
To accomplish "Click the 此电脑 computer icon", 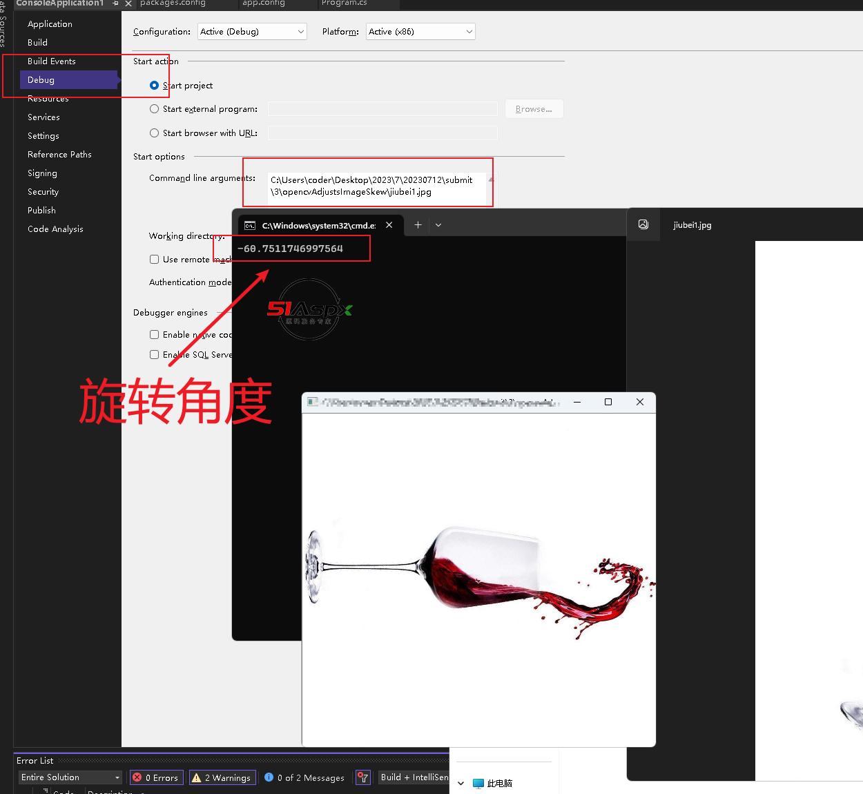I will point(478,784).
